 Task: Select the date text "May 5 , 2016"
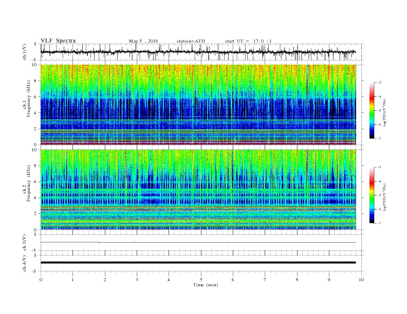[x=143, y=41]
